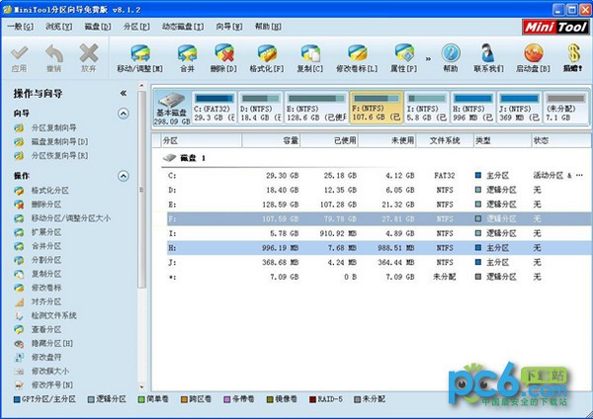Choose 分割分区 in the operations list
The width and height of the screenshot is (593, 419).
point(46,260)
